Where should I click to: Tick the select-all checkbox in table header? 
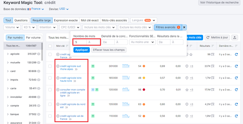pyautogui.click(x=50, y=46)
